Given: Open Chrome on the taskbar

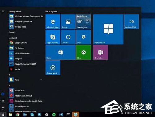Looking at the screenshot, I should (x=18, y=115).
